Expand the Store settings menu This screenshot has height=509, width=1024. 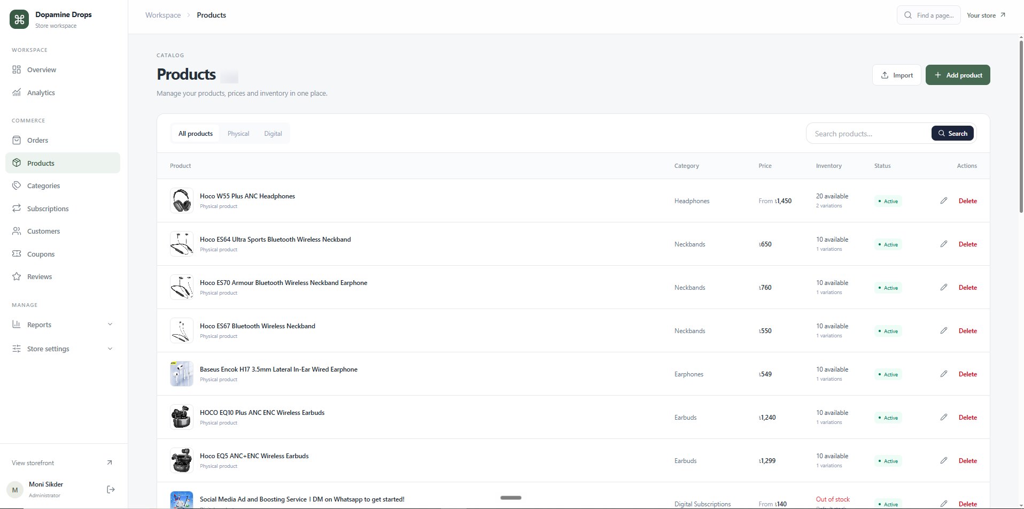point(63,349)
